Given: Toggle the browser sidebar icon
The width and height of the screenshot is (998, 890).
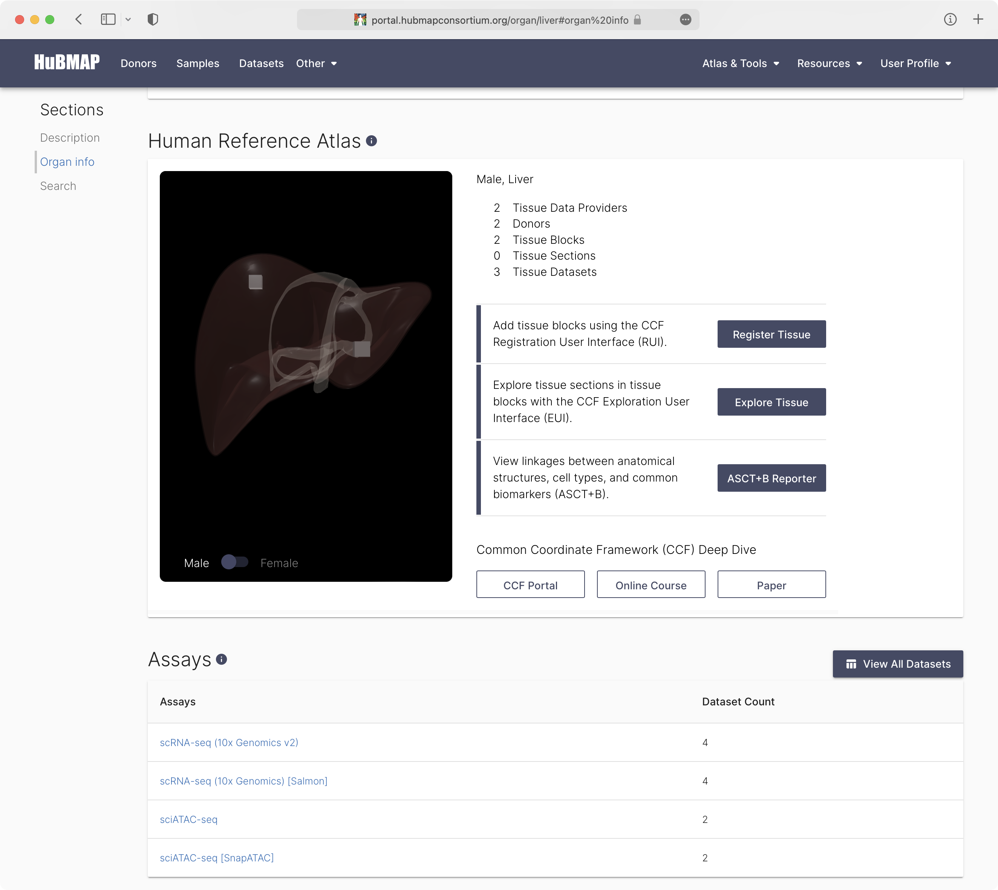Looking at the screenshot, I should click(x=108, y=20).
